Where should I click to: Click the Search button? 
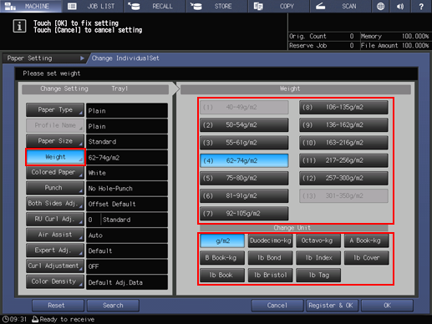click(113, 306)
